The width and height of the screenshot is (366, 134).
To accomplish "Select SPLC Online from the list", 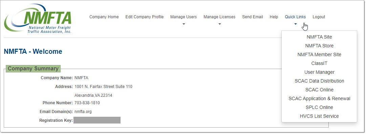I will [x=319, y=107].
